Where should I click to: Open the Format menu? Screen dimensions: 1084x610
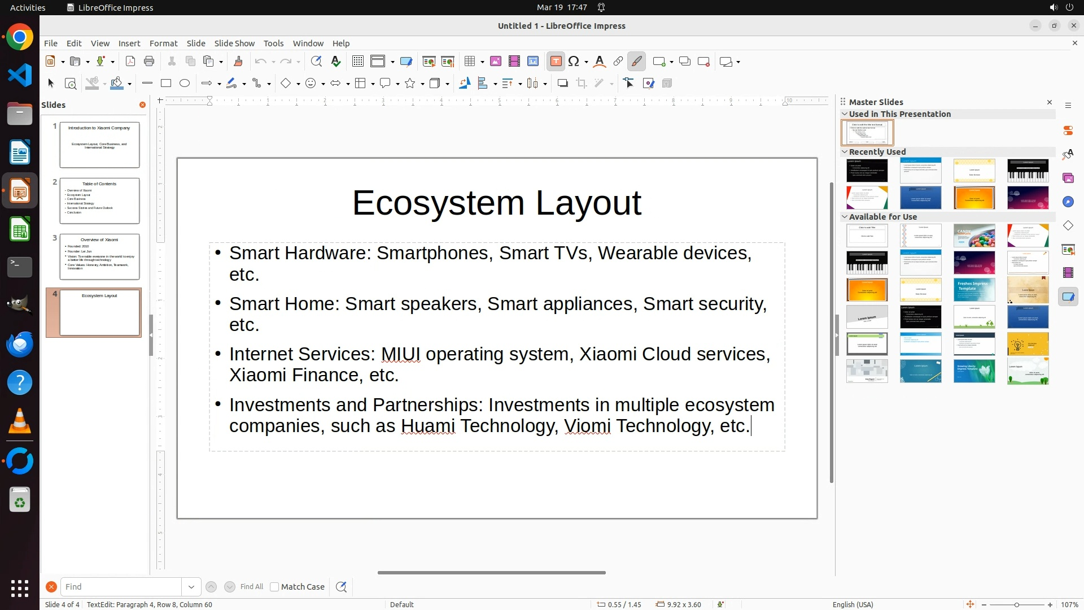coord(163,43)
